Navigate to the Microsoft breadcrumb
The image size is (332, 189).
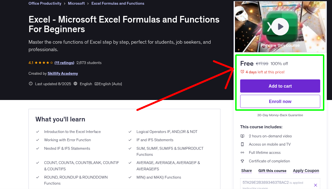tap(76, 3)
